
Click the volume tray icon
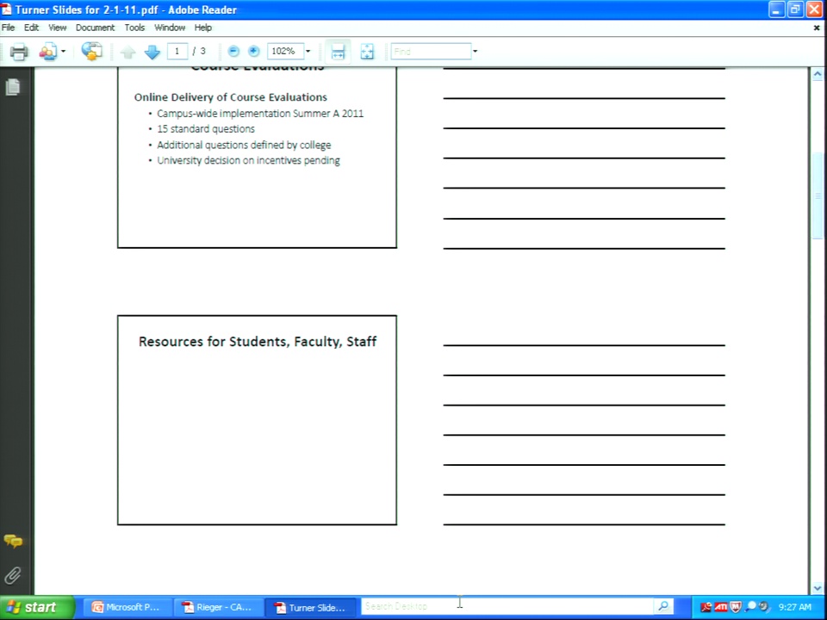(x=763, y=607)
